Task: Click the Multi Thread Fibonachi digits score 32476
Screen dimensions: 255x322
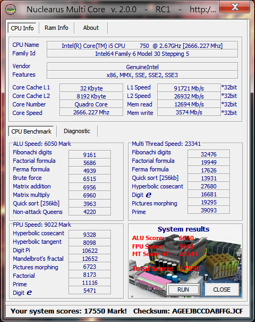Action: 209,154
